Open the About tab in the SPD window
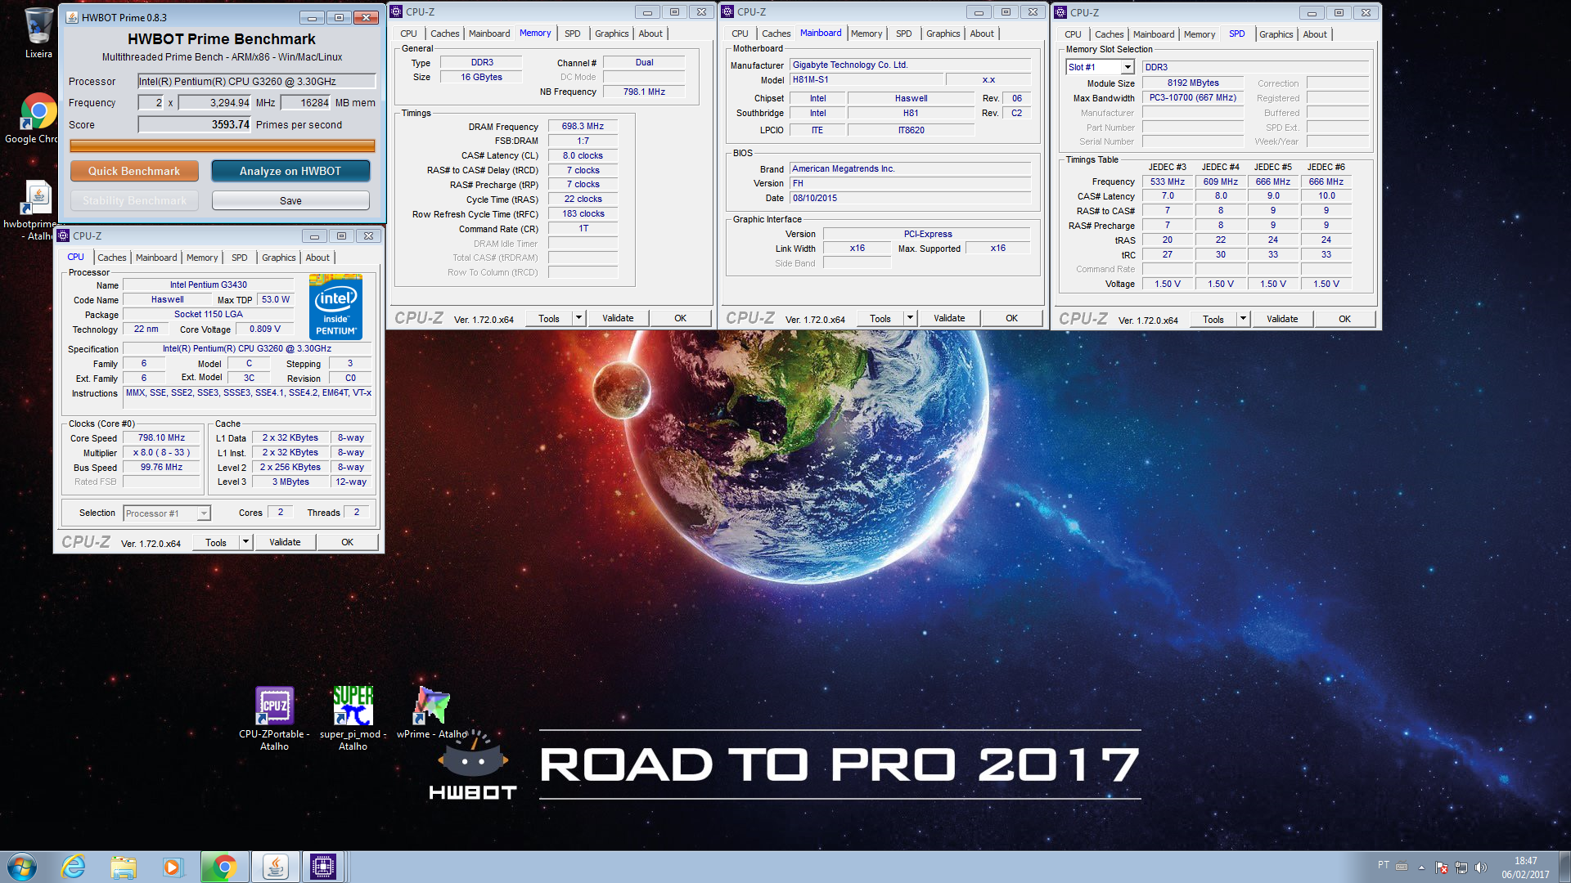Viewport: 1571px width, 883px height. tap(1315, 34)
